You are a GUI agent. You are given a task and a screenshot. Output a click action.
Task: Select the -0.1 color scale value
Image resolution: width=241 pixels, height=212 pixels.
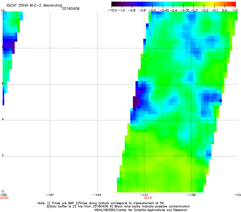(x=215, y=10)
